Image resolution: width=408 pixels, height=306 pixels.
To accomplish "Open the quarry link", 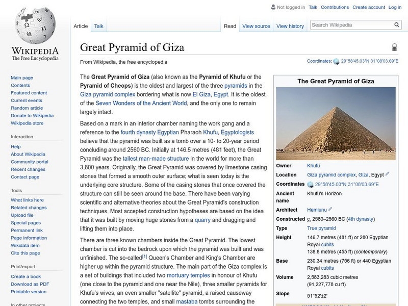I will 202,220.
